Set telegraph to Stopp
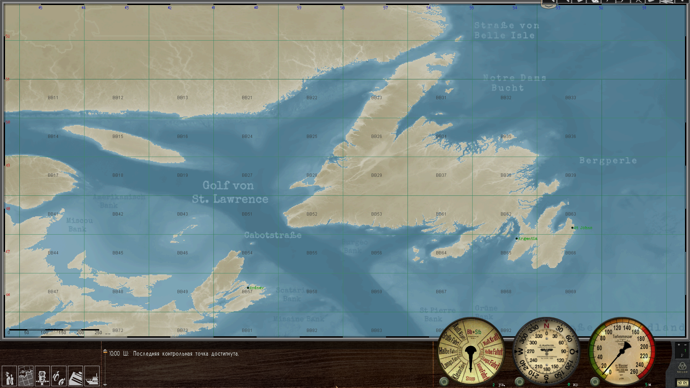690x388 pixels. (470, 378)
